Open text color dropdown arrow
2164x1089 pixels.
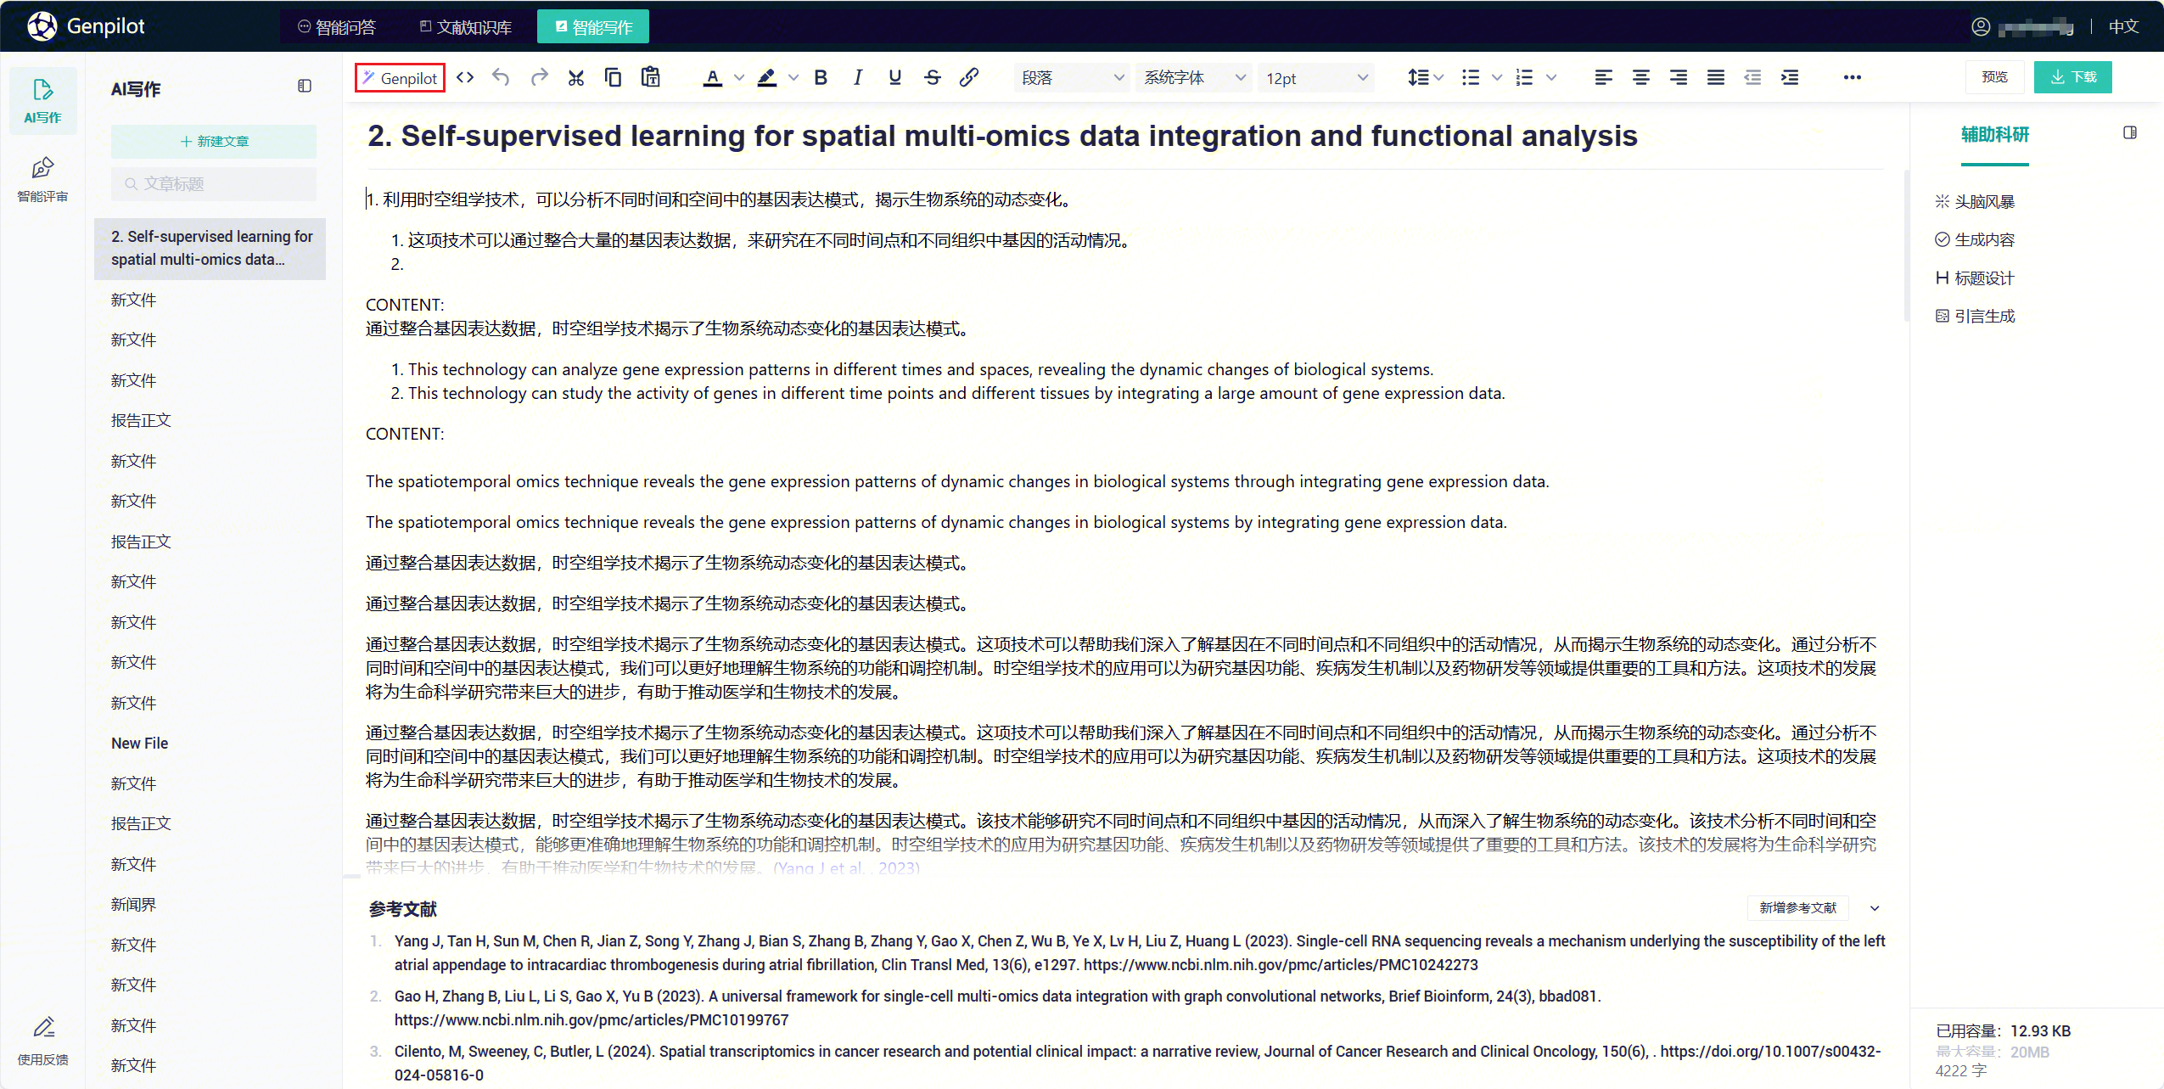point(739,78)
